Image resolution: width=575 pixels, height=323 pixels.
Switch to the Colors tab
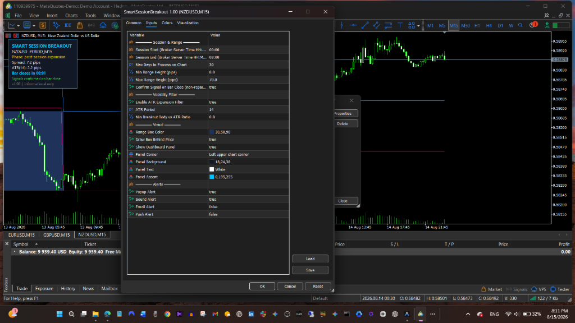tap(167, 22)
